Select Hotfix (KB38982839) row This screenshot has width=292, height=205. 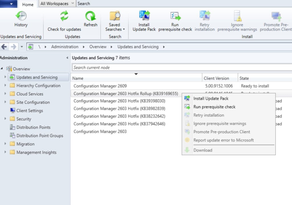126,108
